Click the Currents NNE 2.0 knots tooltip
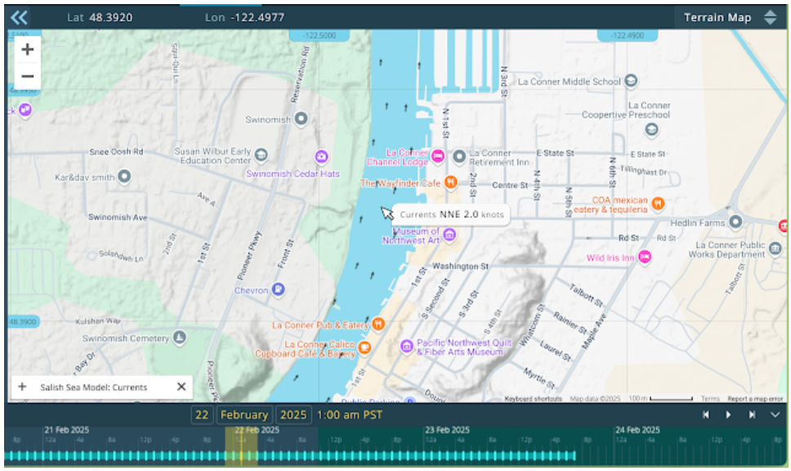This screenshot has width=791, height=471. click(x=451, y=214)
